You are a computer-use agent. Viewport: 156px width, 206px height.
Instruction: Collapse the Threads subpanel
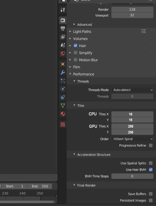click(x=74, y=81)
